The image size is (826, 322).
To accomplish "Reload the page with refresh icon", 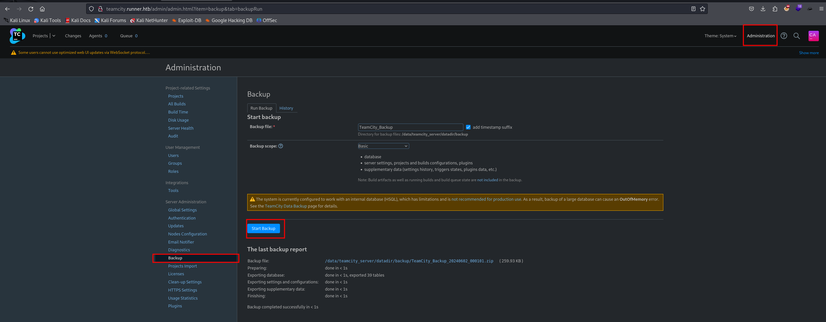I will (x=31, y=9).
